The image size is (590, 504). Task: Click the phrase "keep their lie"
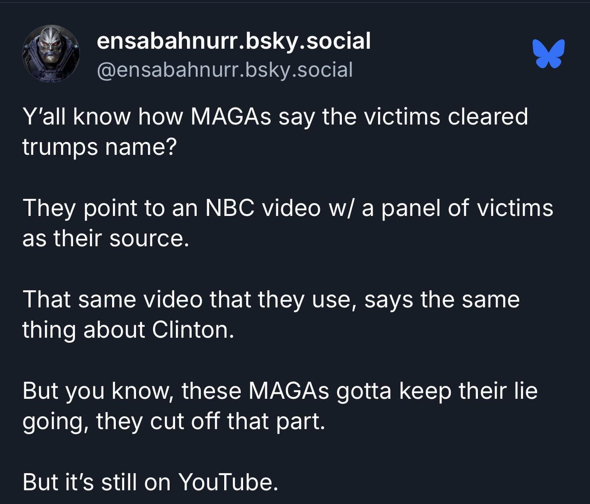[468, 391]
